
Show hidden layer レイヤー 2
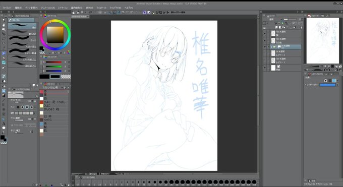pyautogui.click(x=265, y=53)
